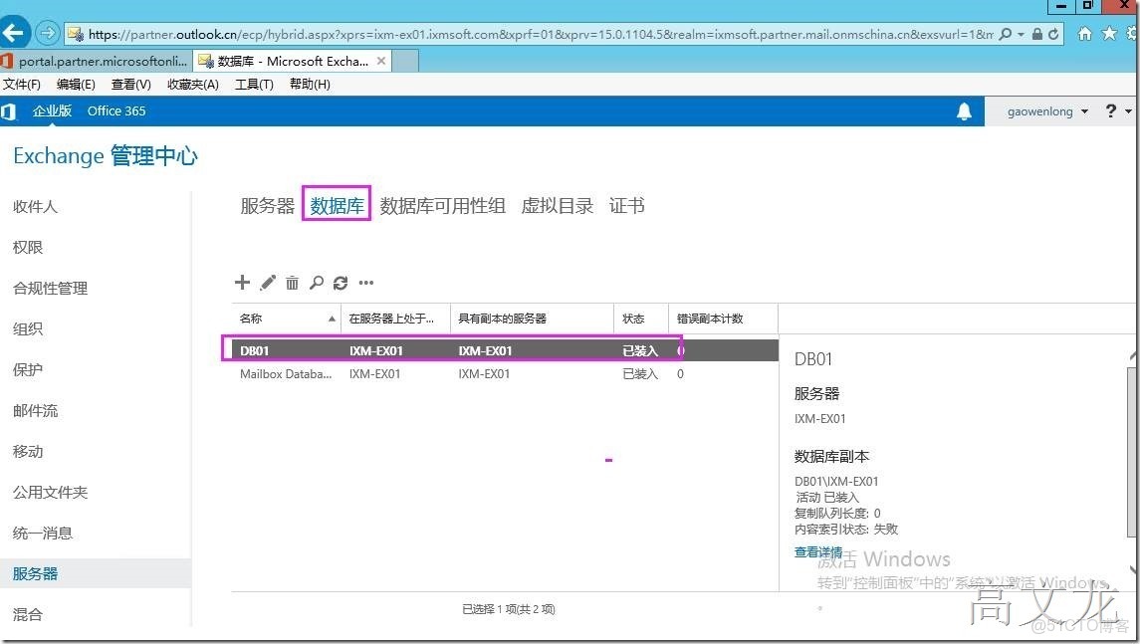The width and height of the screenshot is (1140, 644).
Task: Refresh the database list
Action: point(340,282)
